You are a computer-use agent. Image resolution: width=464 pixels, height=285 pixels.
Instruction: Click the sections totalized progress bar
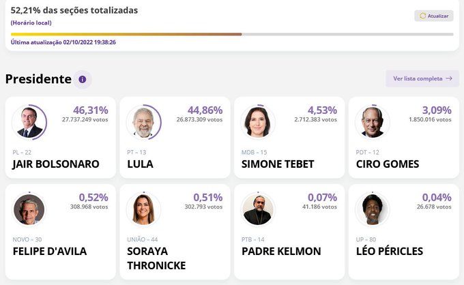click(x=232, y=34)
